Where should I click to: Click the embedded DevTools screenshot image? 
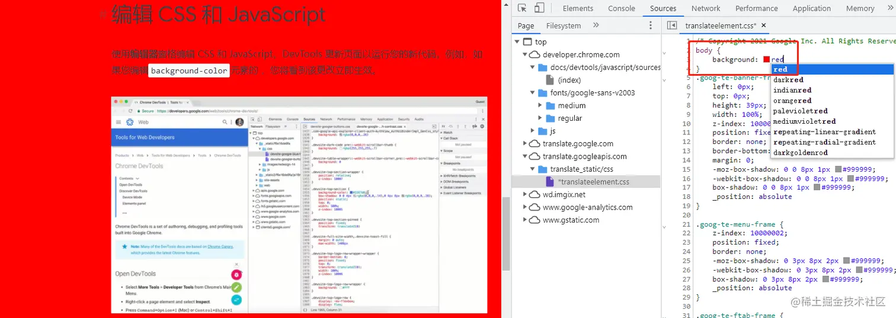pos(299,205)
